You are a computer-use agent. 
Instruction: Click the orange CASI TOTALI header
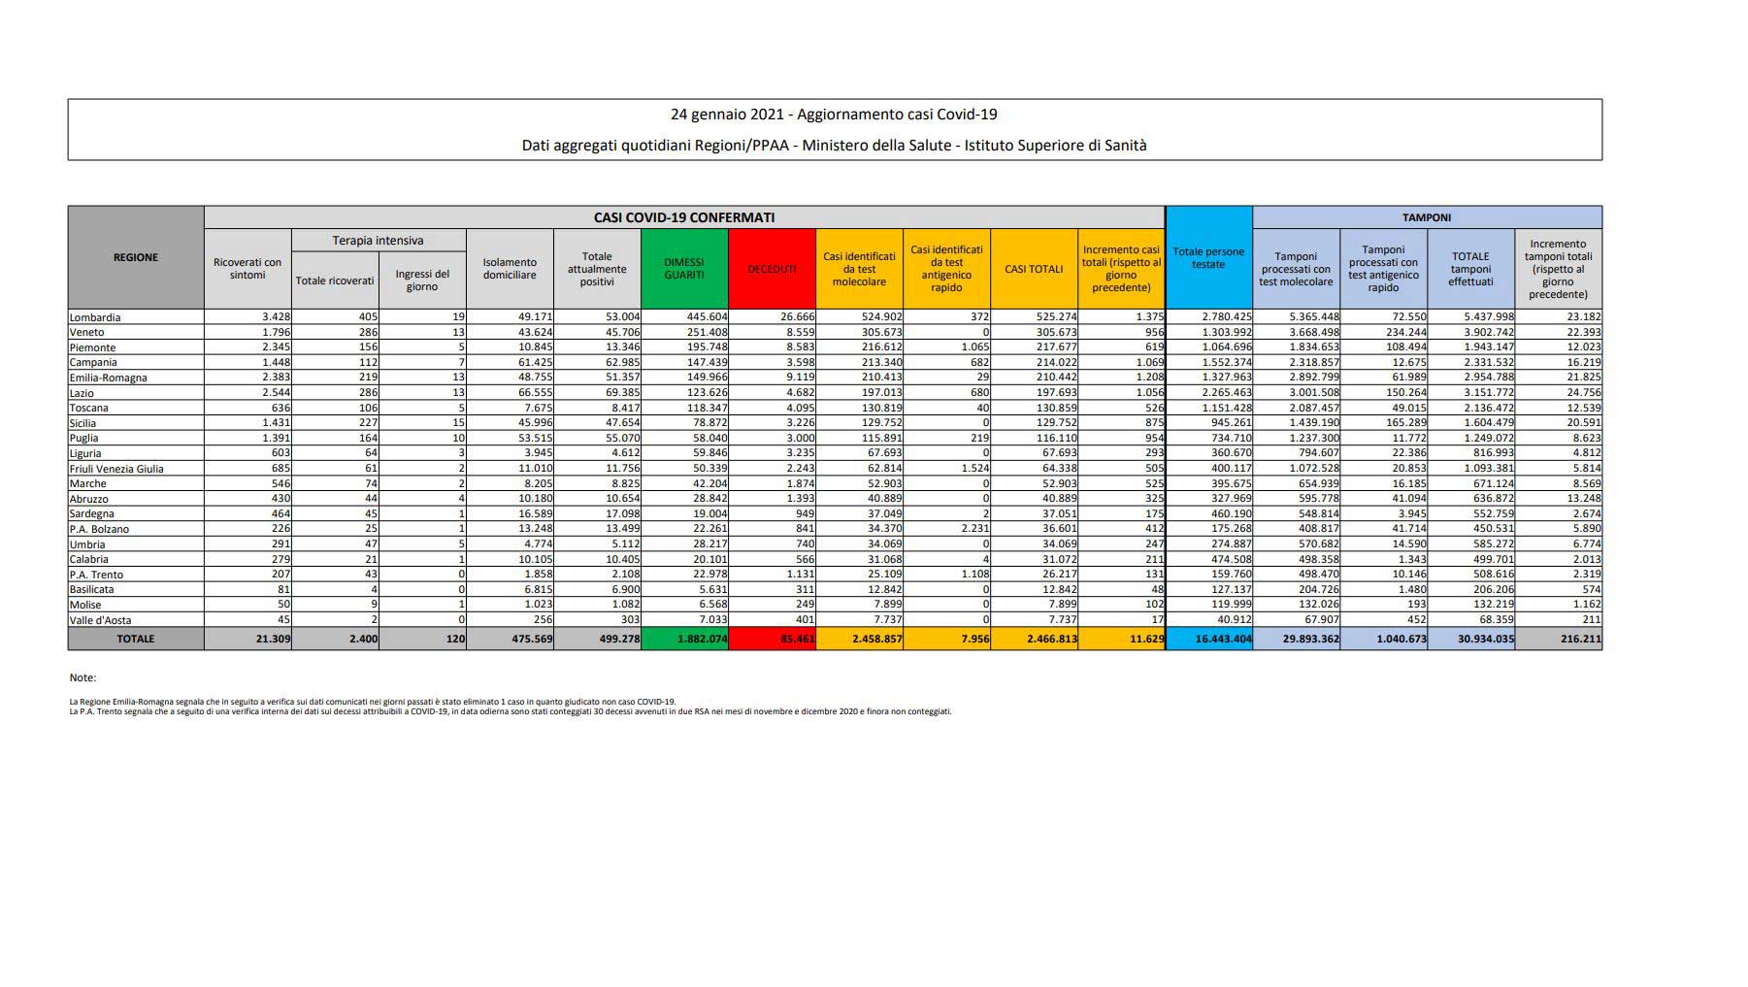tap(1034, 269)
